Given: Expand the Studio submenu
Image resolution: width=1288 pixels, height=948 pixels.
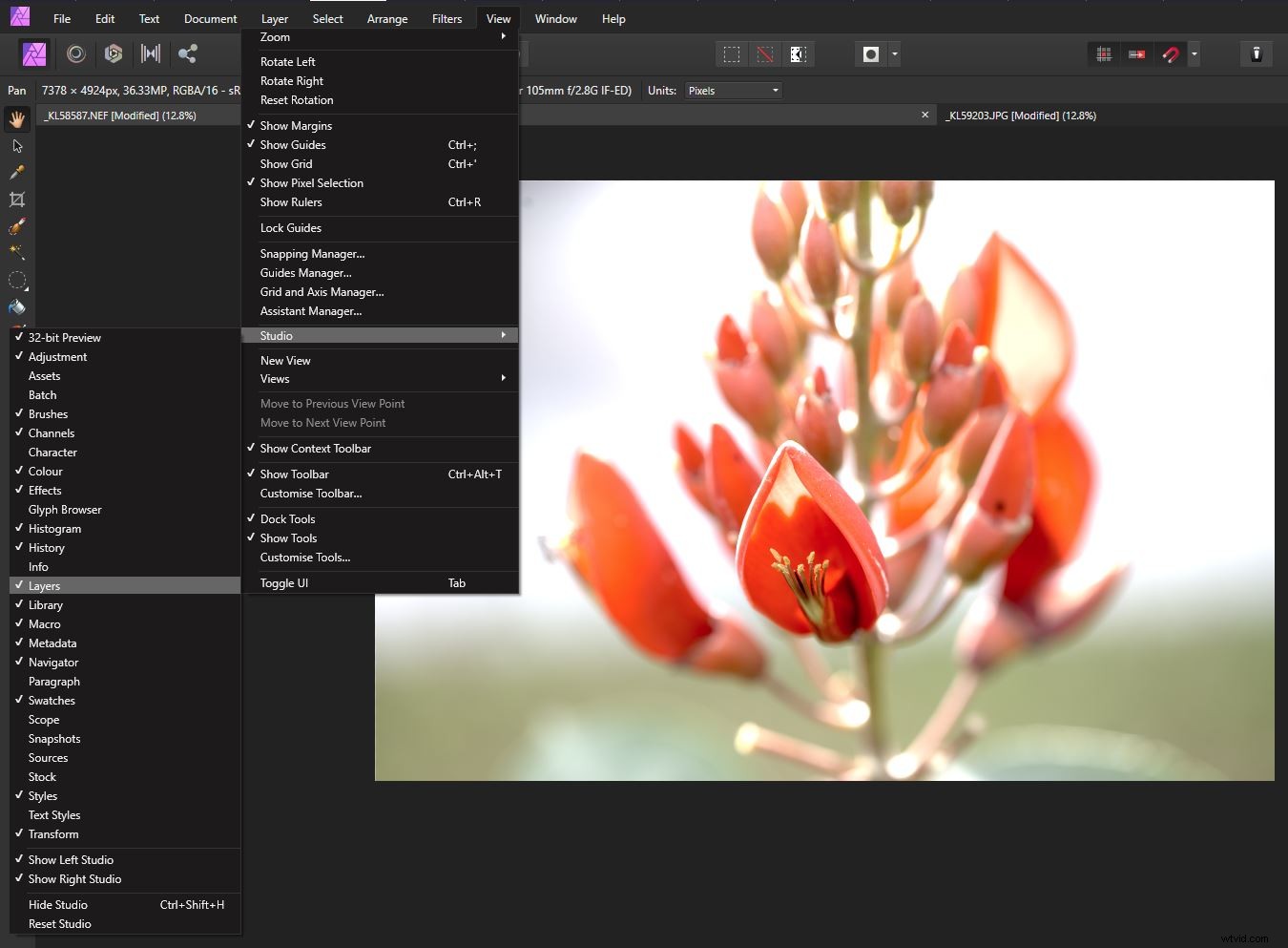Looking at the screenshot, I should tap(277, 335).
